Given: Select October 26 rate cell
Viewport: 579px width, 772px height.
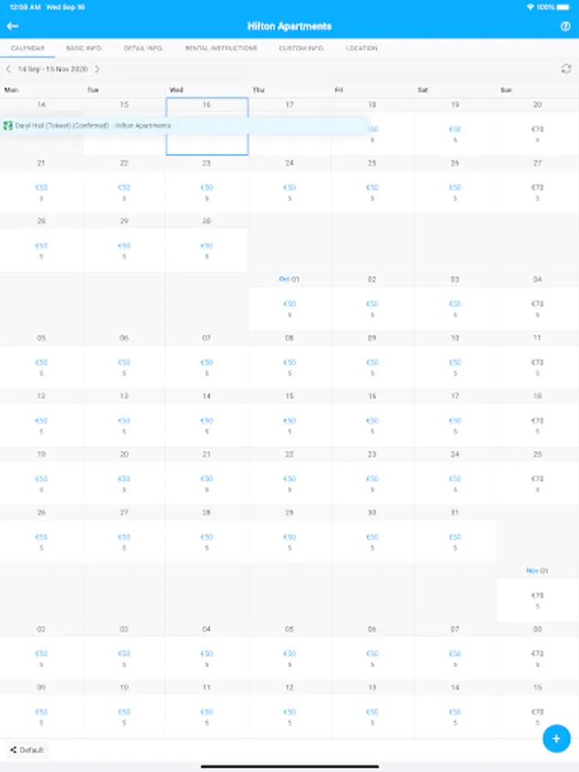Looking at the screenshot, I should coord(41,541).
